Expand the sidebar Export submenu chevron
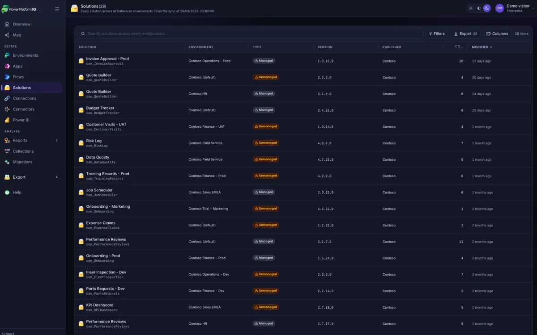Screen dimensions: 537x335 (x=57, y=177)
